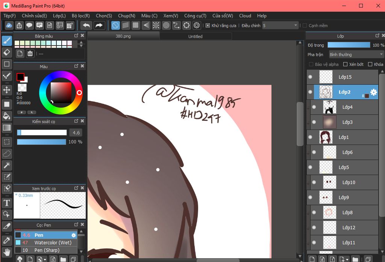Click the Undo arrow
The width and height of the screenshot is (385, 262).
(86, 25)
